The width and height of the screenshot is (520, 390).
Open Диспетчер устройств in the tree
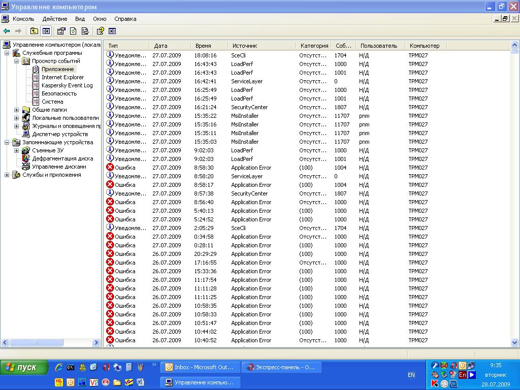click(x=60, y=134)
